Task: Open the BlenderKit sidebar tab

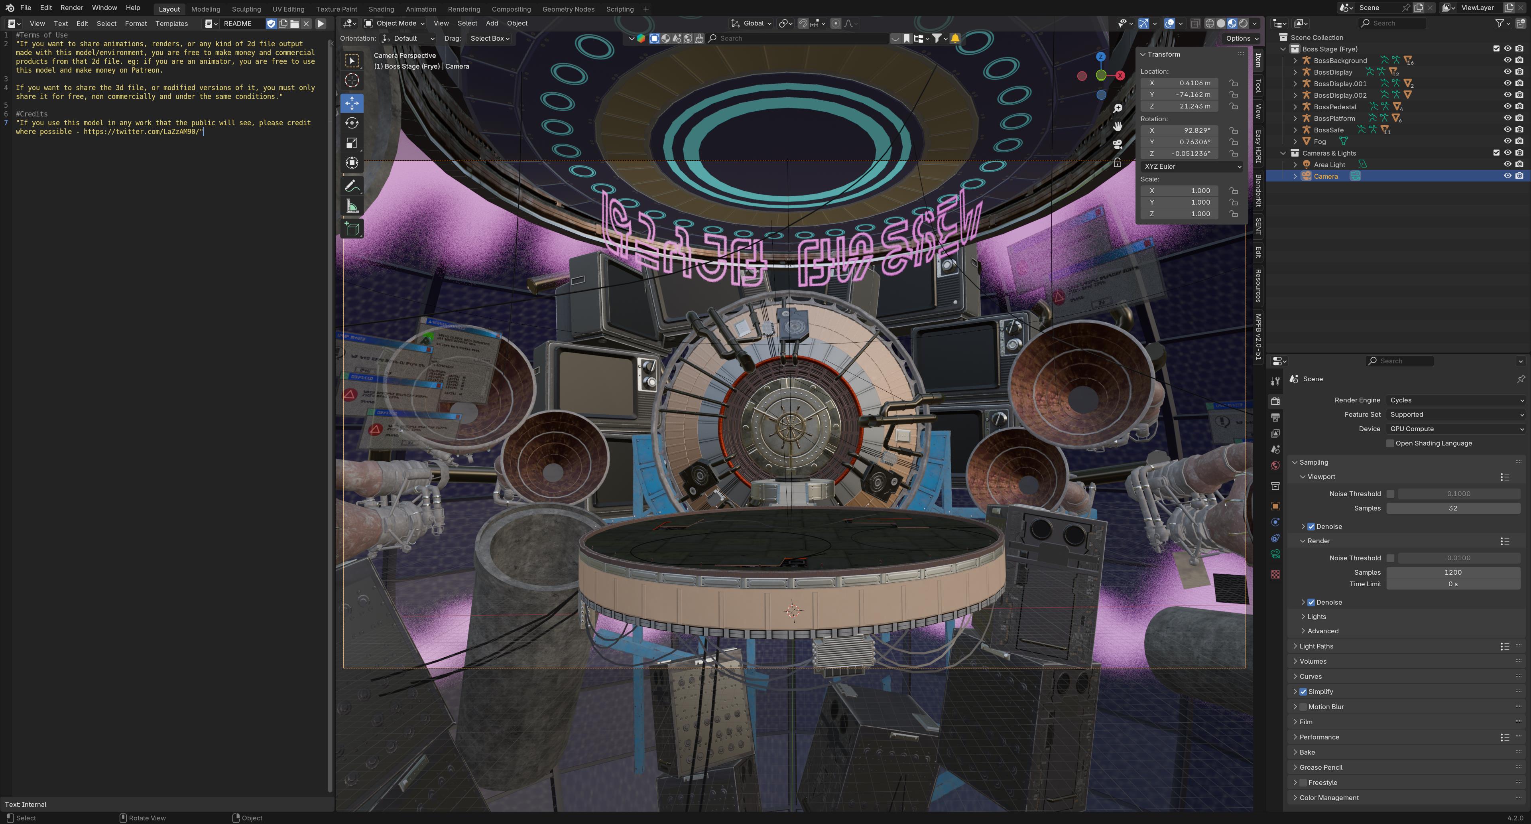Action: [x=1258, y=190]
